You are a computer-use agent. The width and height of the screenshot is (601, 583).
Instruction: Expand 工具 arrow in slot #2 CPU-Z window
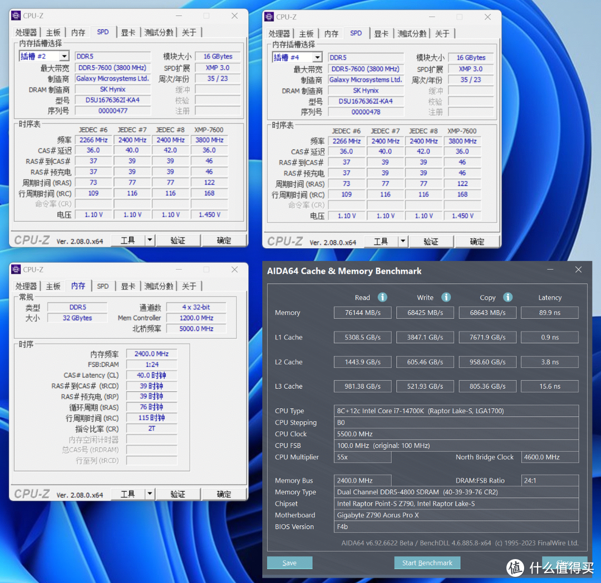point(150,240)
